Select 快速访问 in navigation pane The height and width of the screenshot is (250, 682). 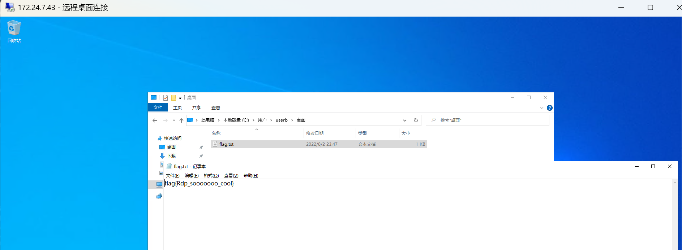[173, 139]
